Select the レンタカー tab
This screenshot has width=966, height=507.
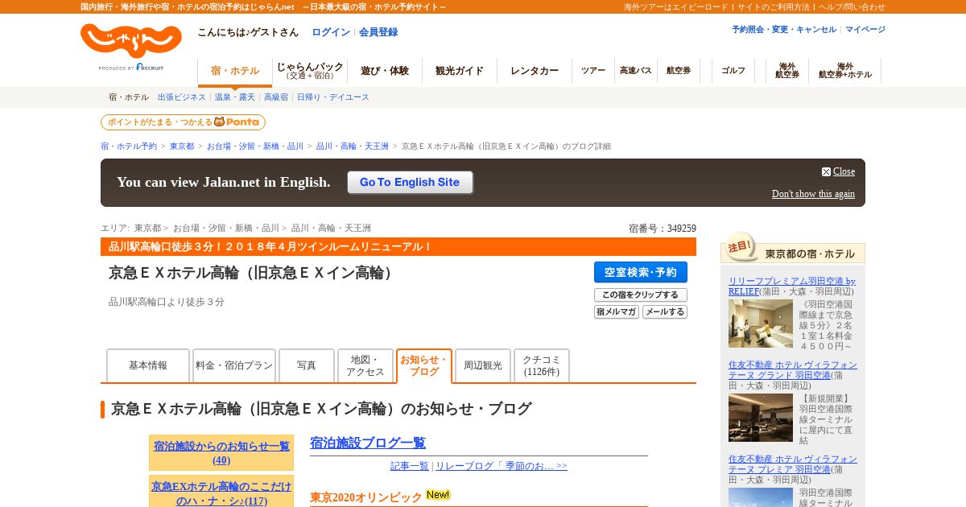[535, 71]
